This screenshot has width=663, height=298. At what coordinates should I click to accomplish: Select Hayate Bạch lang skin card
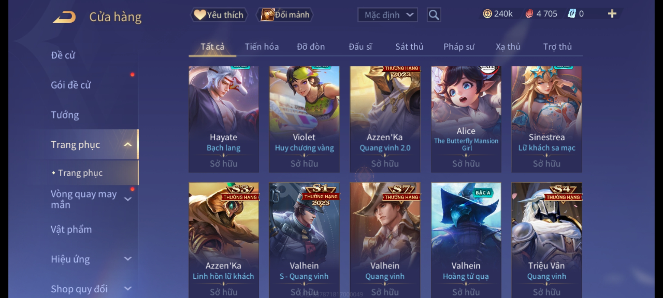[x=224, y=119]
